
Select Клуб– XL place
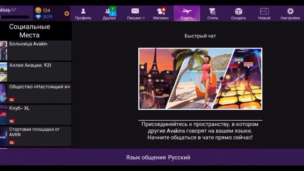36,115
